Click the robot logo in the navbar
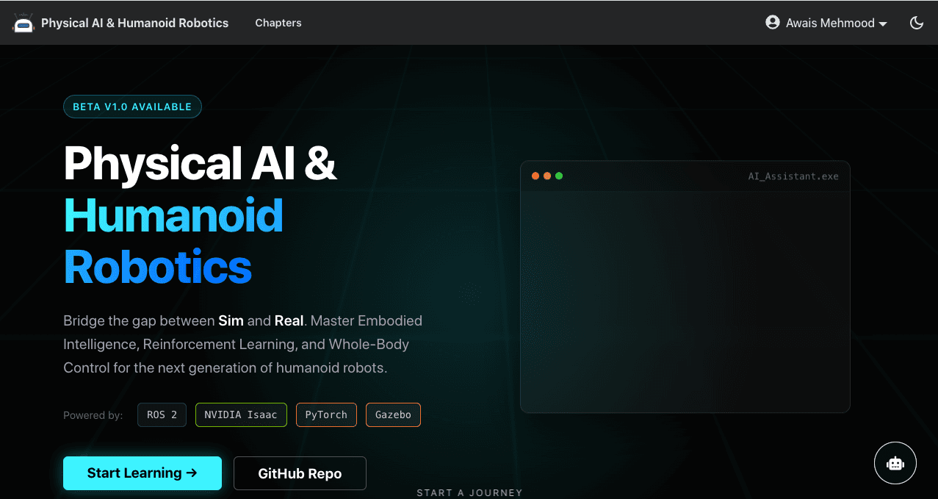 coord(24,23)
